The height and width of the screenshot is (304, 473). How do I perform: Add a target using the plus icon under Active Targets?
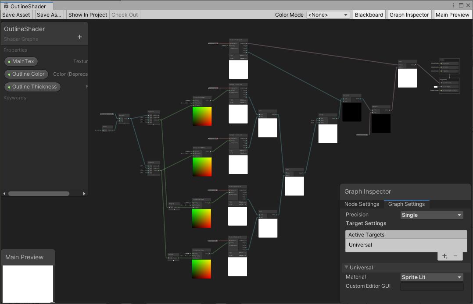pos(444,256)
